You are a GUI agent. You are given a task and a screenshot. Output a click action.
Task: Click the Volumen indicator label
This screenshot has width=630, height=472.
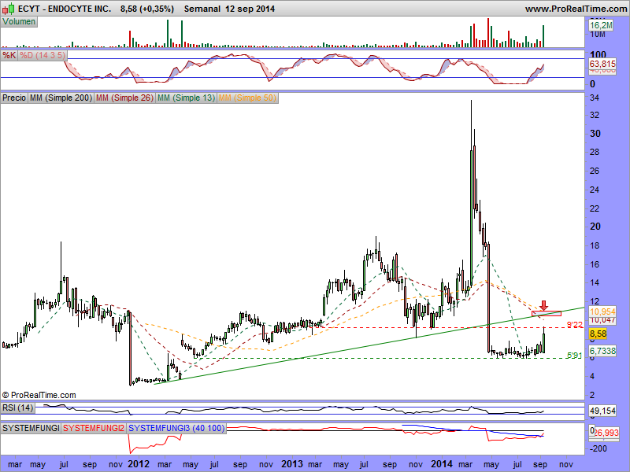(x=19, y=22)
